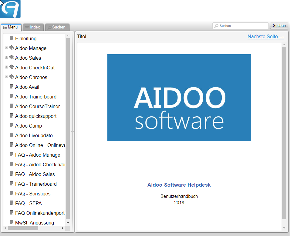Select Aidoo CheckInOut in the menu tree
Image resolution: width=290 pixels, height=236 pixels.
point(35,68)
